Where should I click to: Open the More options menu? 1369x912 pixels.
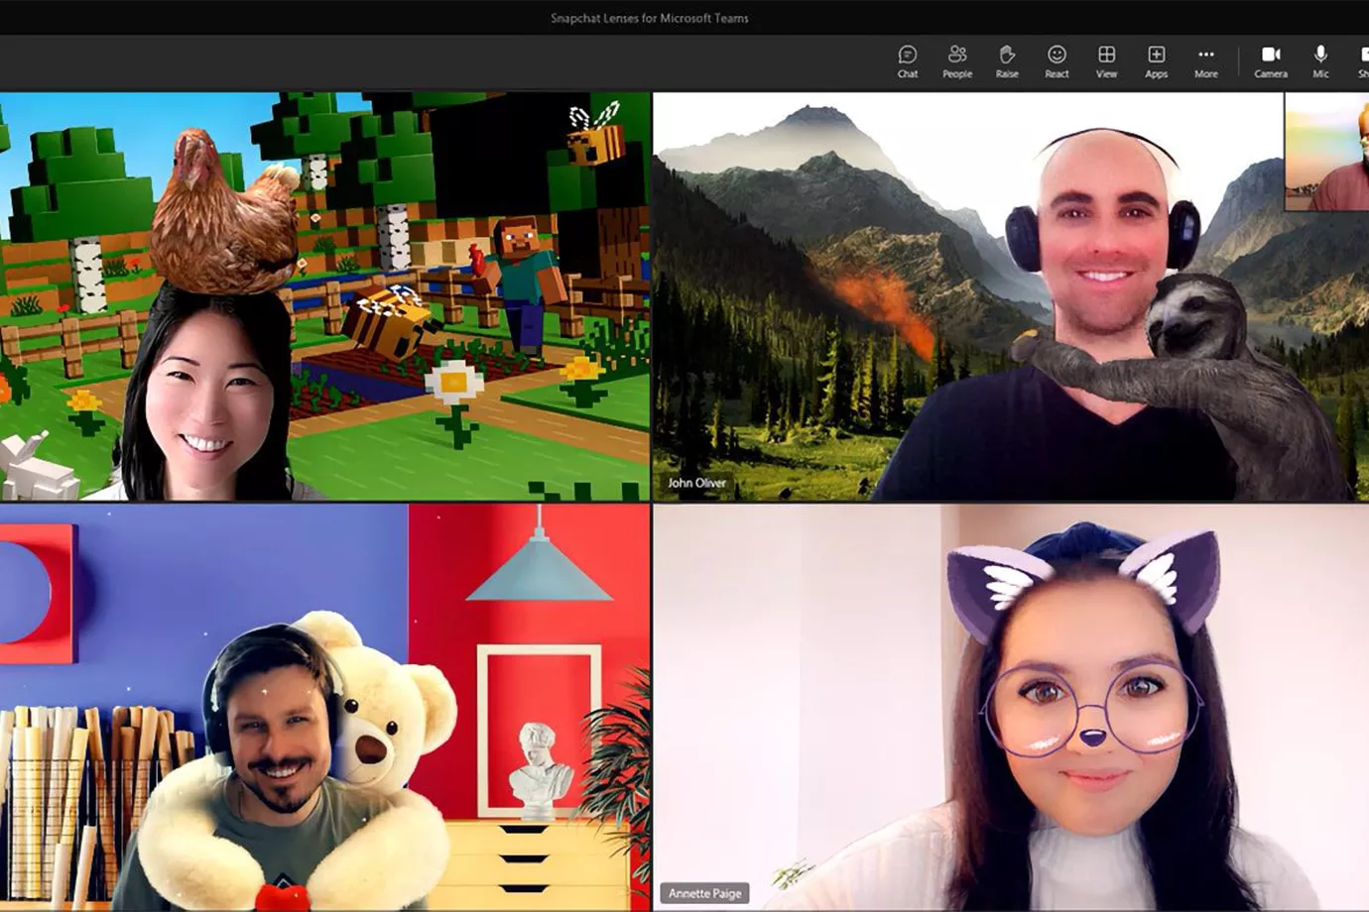[x=1205, y=61]
